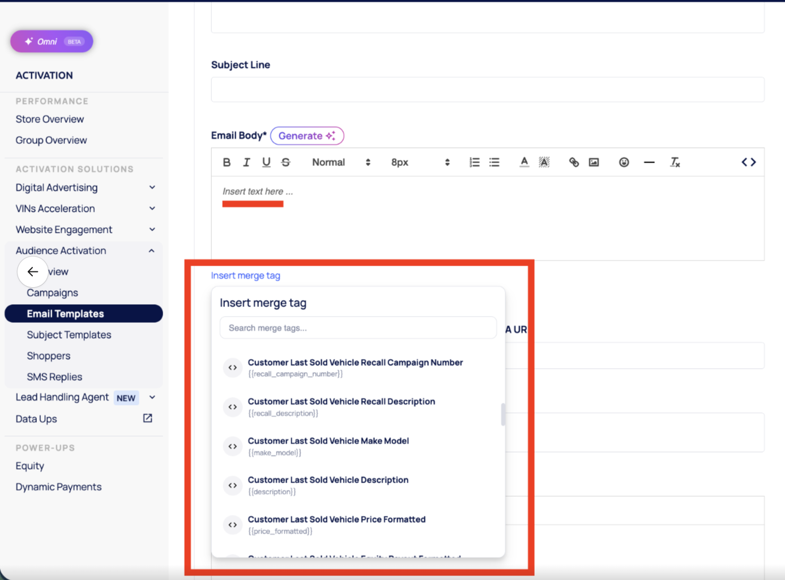Click the Generate AI button
785x580 pixels.
(x=307, y=136)
